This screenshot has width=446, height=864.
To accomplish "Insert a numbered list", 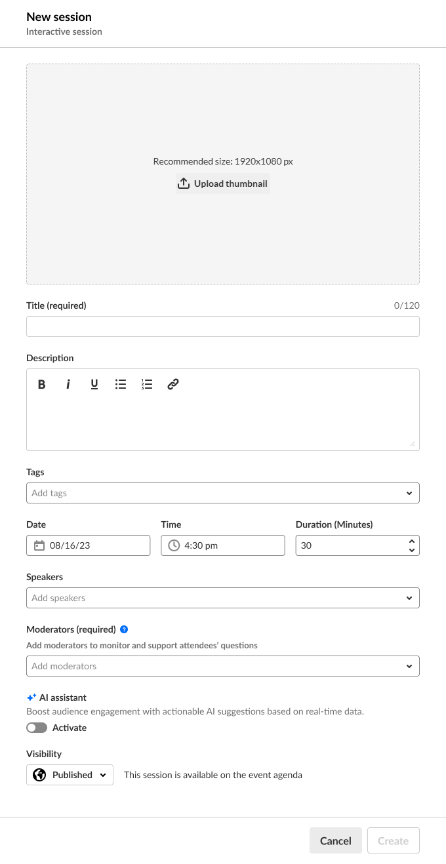I will (x=147, y=385).
